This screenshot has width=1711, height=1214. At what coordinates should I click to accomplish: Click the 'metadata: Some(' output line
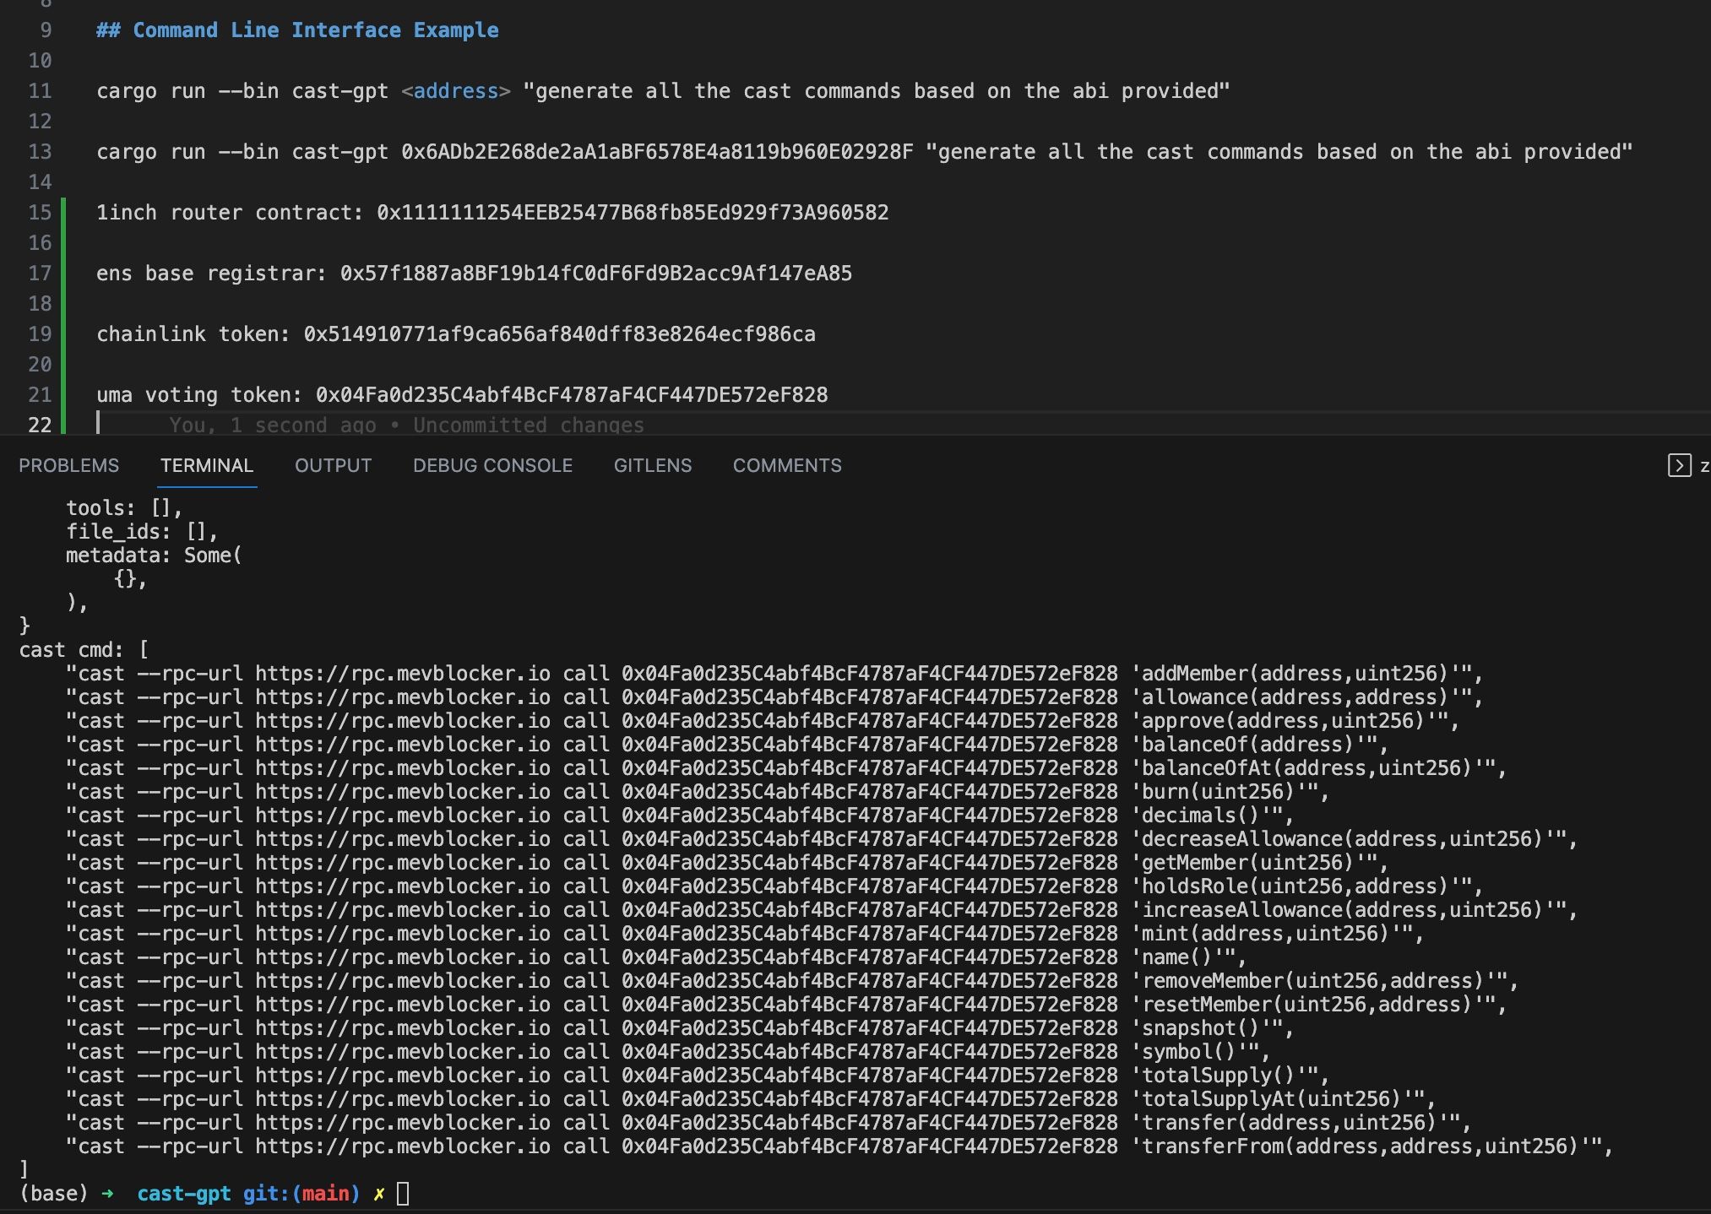(x=154, y=556)
